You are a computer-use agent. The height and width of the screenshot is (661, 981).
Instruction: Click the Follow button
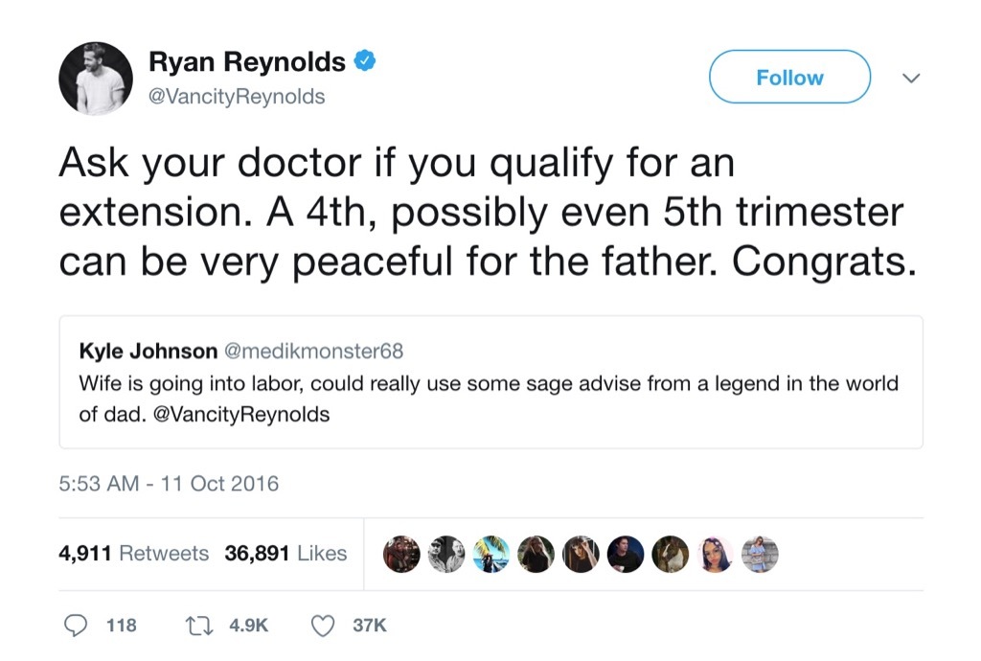pyautogui.click(x=788, y=77)
